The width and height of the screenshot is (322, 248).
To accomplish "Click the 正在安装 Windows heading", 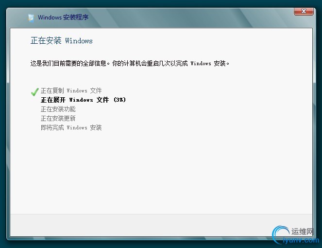I will [x=61, y=40].
